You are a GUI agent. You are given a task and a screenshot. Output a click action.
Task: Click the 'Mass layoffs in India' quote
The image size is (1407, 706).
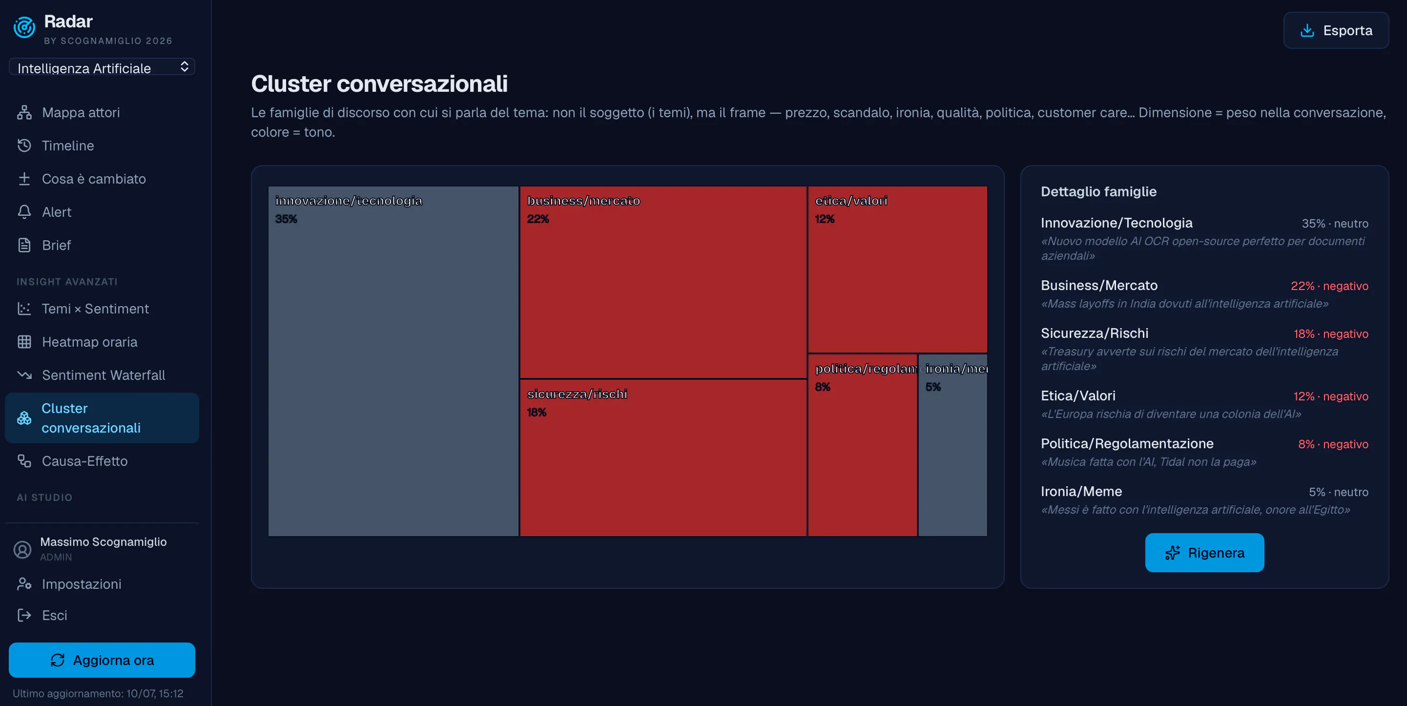pyautogui.click(x=1185, y=304)
